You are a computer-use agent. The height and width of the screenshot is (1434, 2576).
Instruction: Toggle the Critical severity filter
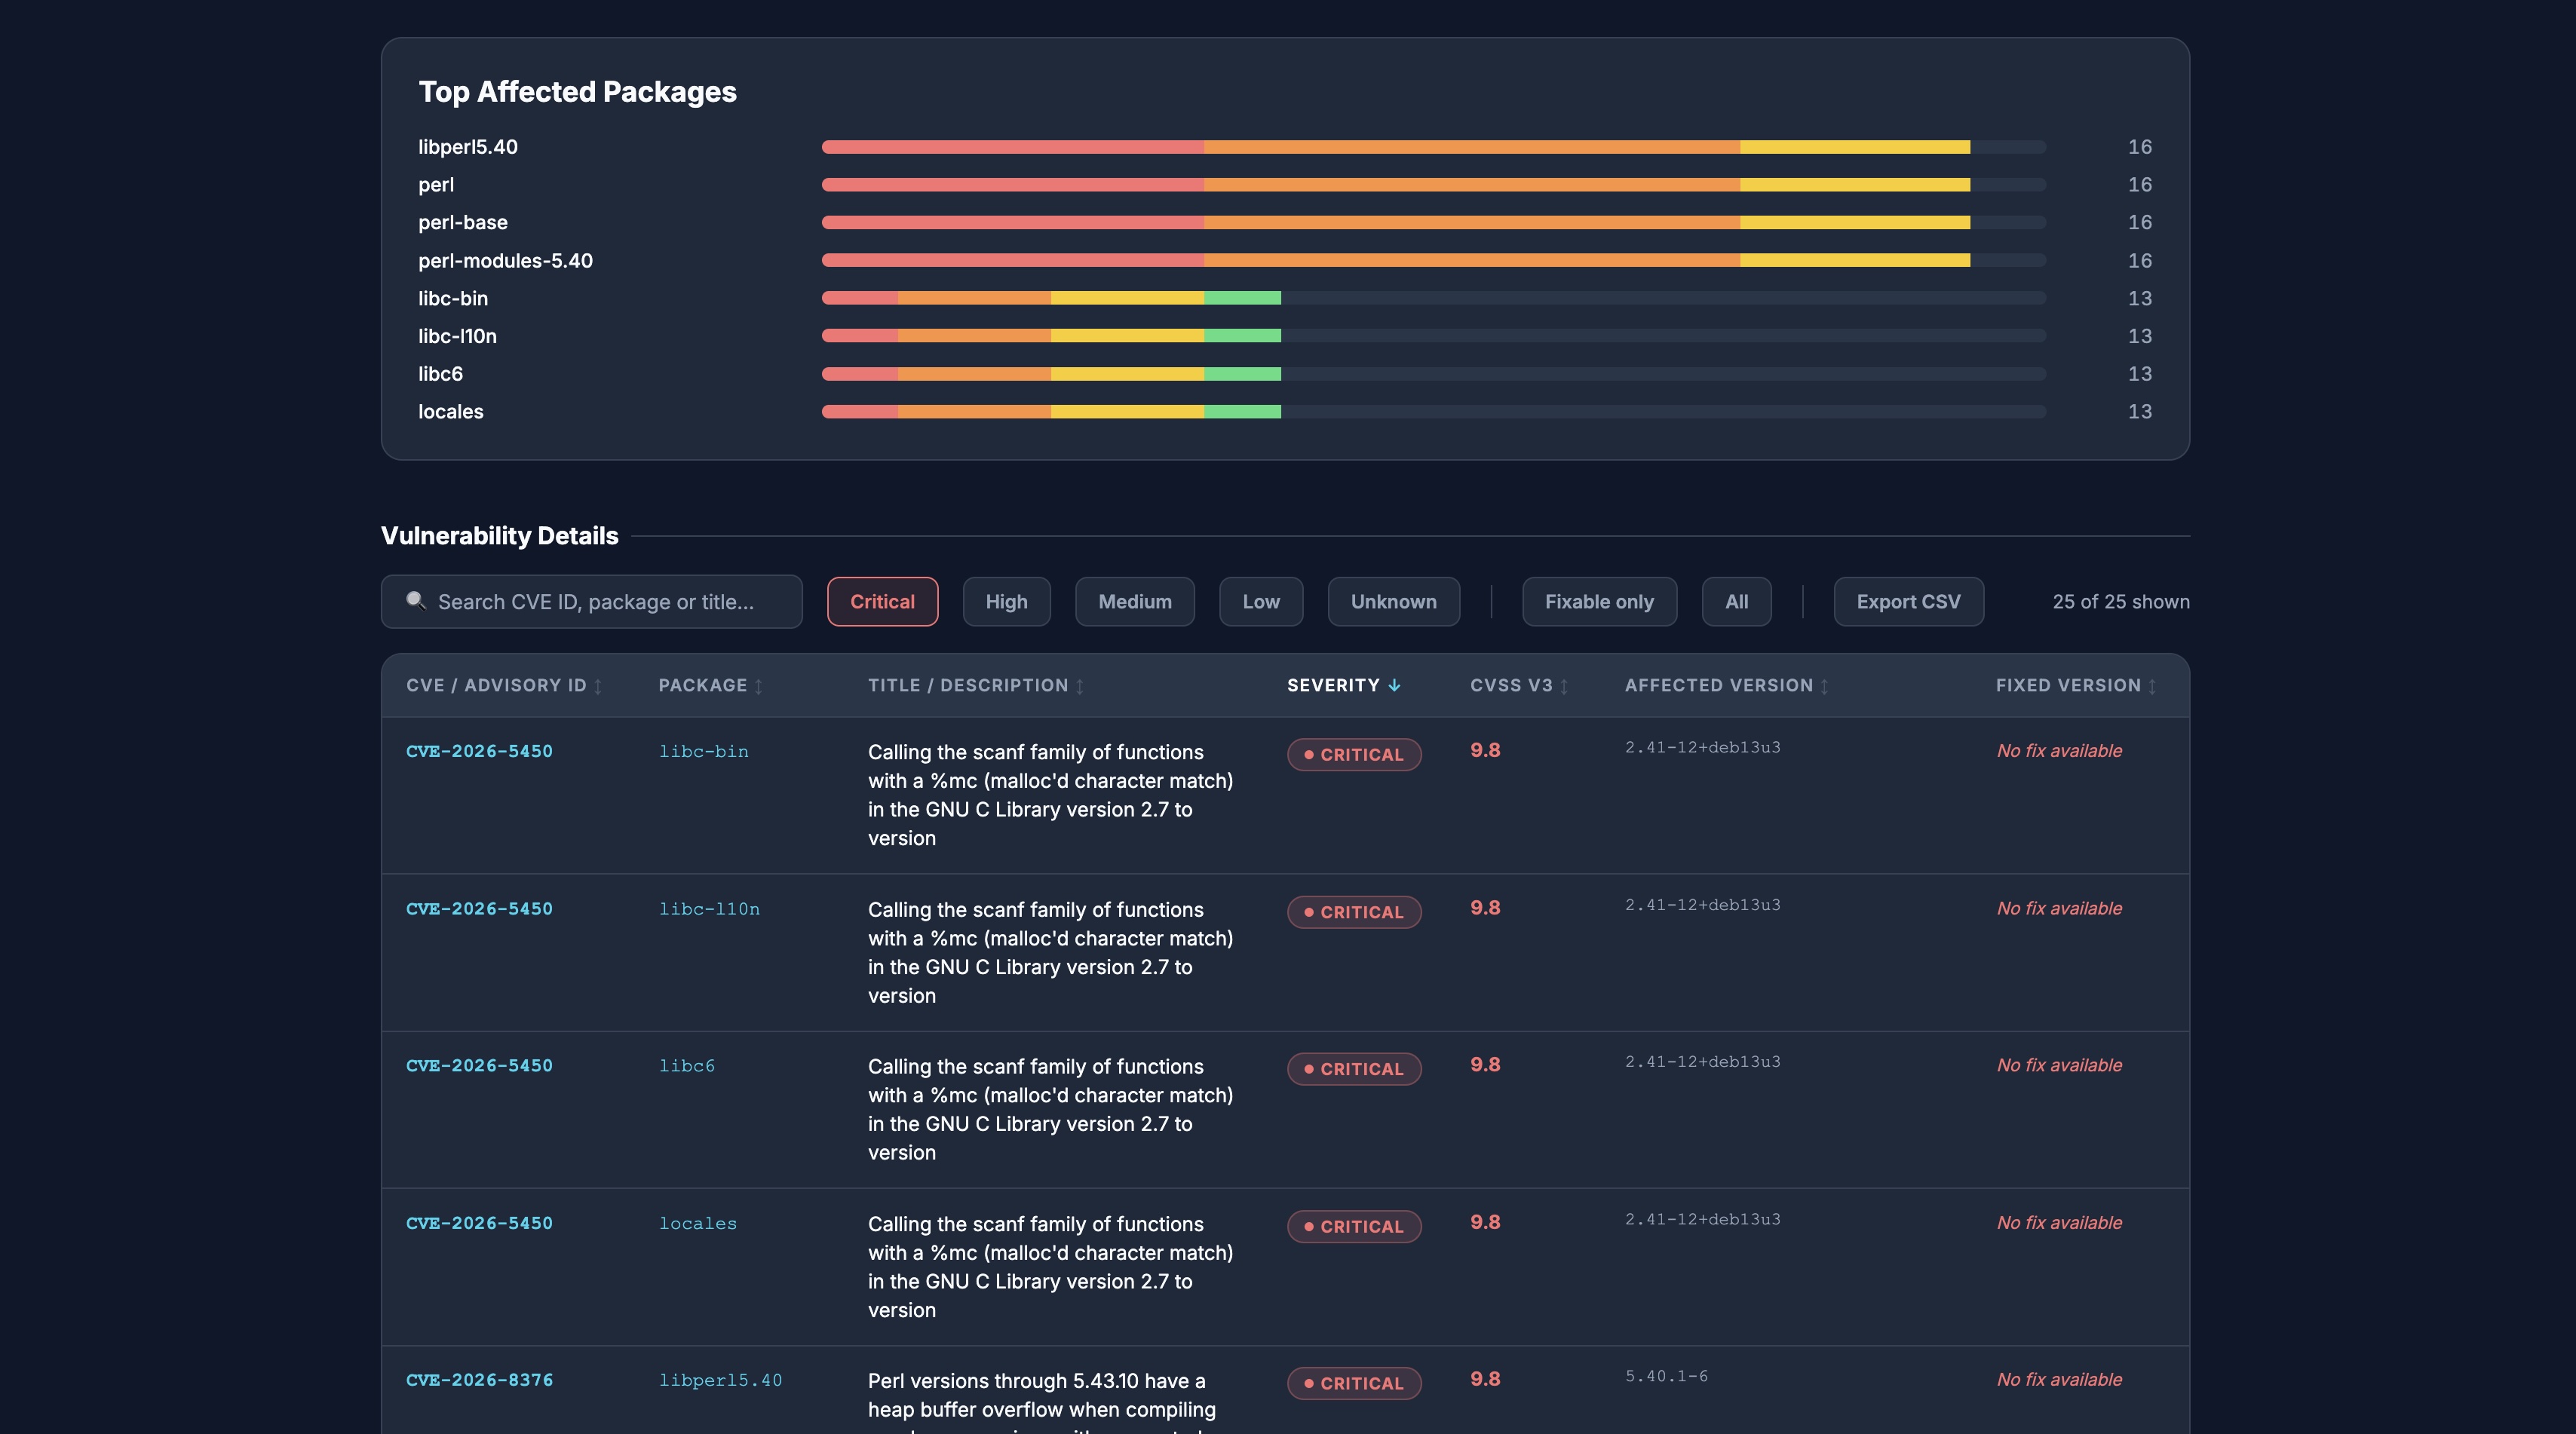(x=882, y=601)
